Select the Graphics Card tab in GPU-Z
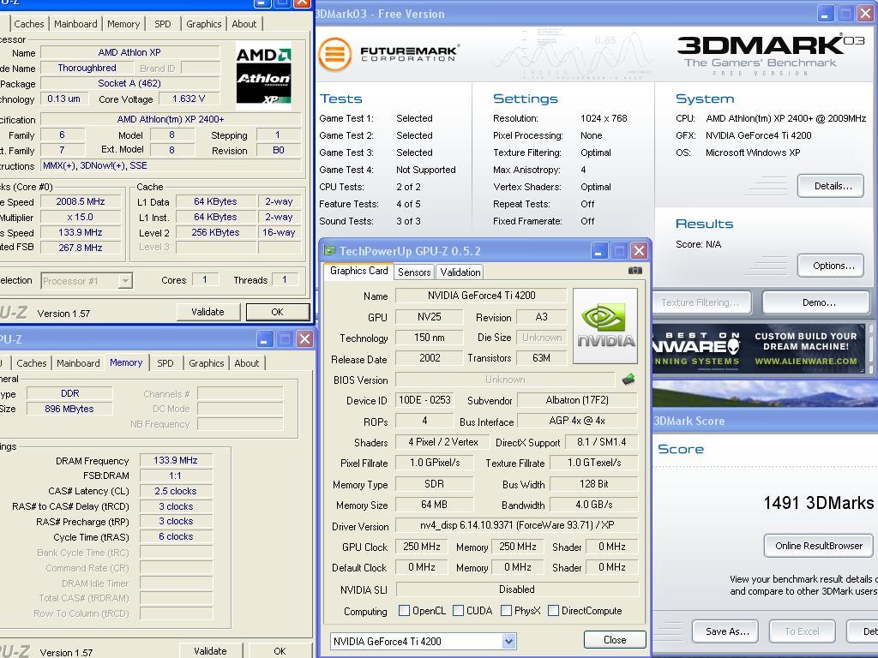The image size is (878, 658). click(359, 271)
